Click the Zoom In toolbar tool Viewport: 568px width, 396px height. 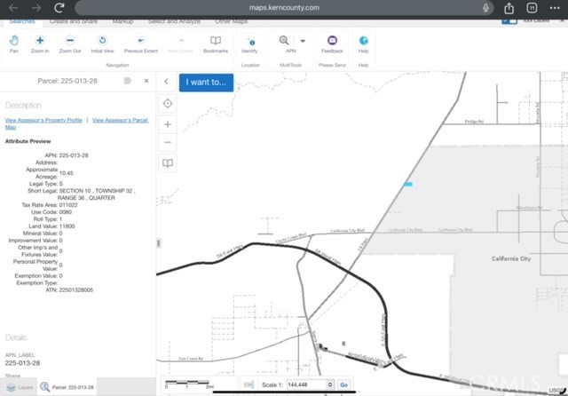[x=40, y=44]
